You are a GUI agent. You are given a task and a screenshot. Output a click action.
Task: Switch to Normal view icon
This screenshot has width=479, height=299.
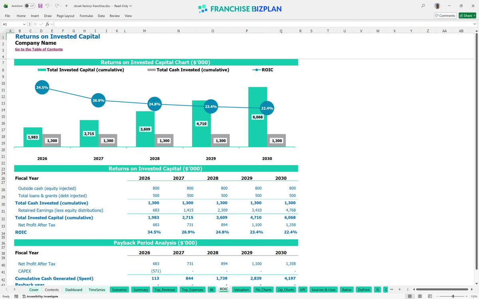pyautogui.click(x=410, y=296)
